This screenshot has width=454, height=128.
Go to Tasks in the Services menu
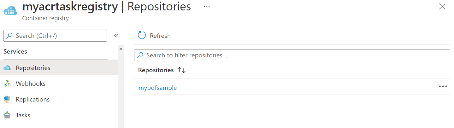coord(23,115)
